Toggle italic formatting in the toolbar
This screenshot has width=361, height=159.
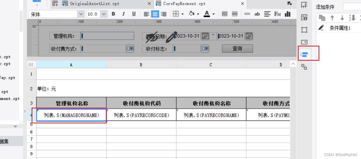(x=124, y=14)
